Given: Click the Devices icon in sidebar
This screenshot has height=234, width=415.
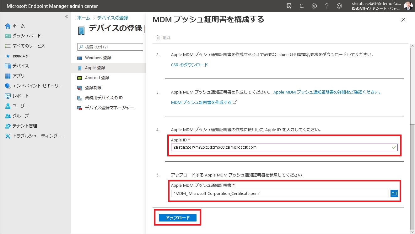Looking at the screenshot, I should [8, 66].
